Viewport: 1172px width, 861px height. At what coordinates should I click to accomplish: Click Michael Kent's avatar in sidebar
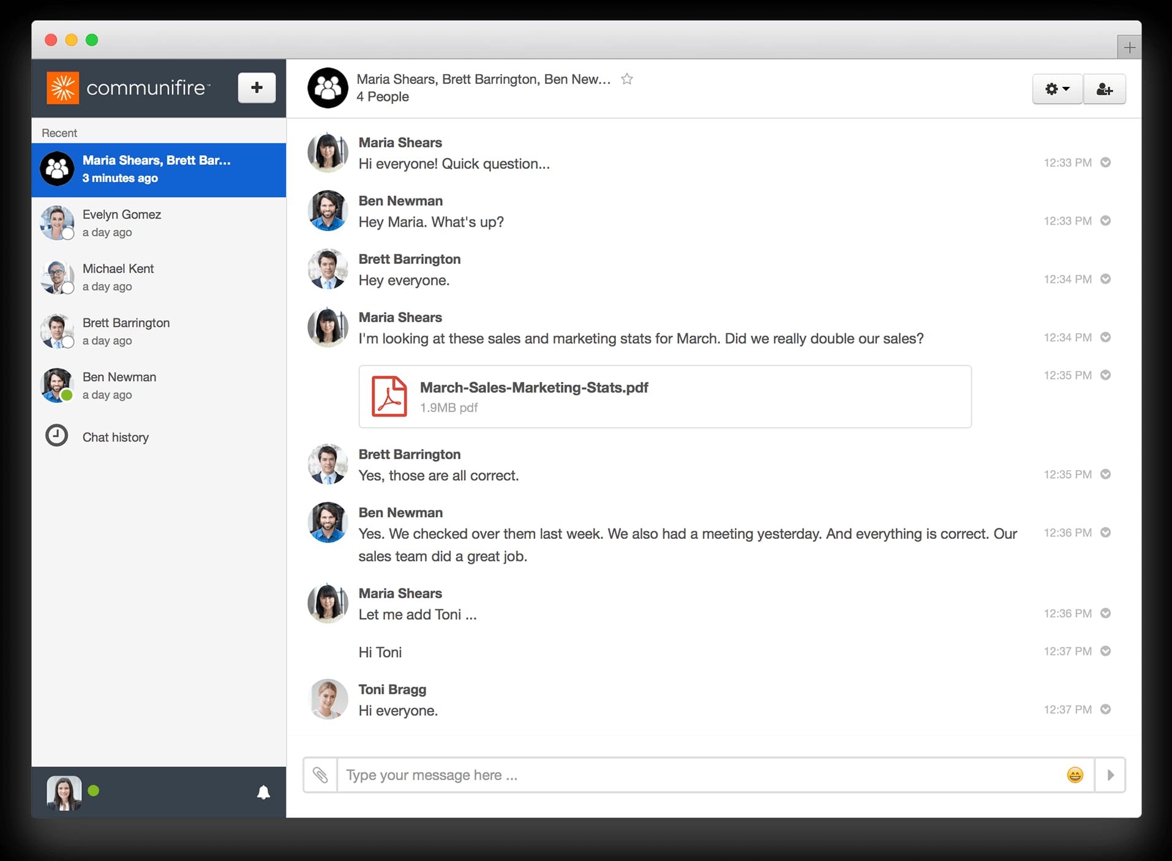point(57,277)
